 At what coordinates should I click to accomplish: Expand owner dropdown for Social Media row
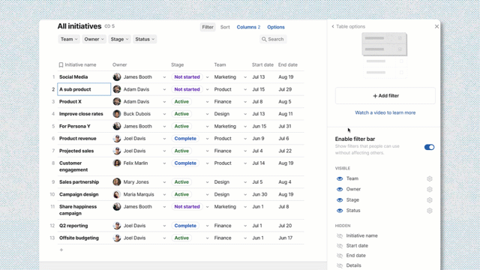(164, 77)
